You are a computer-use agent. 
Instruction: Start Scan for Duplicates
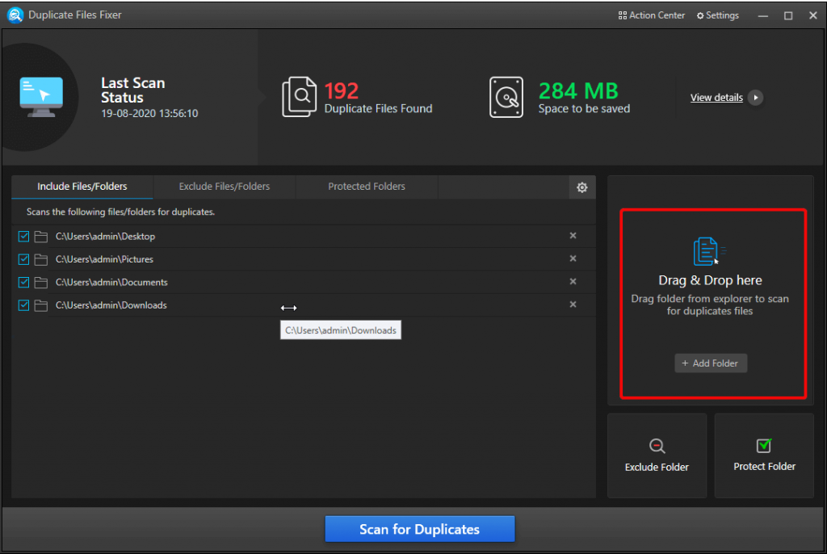(x=420, y=529)
